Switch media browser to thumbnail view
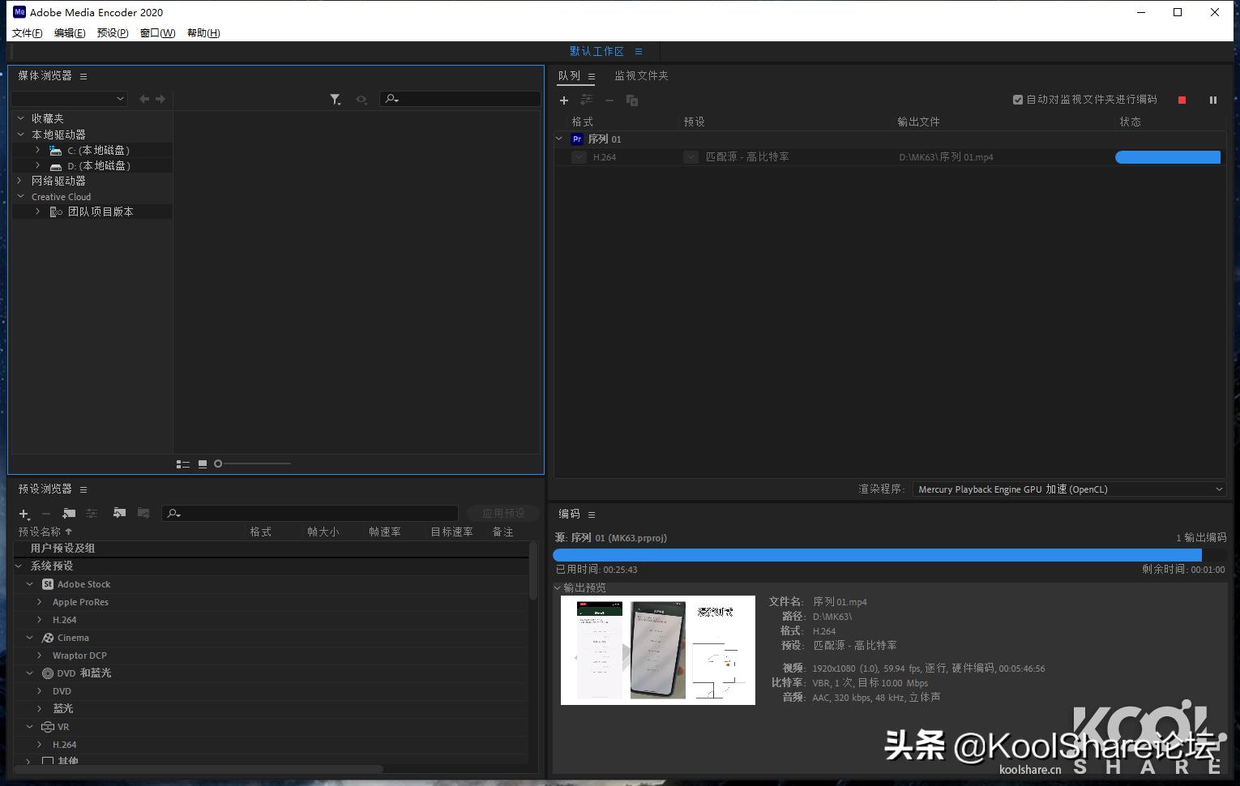 203,464
